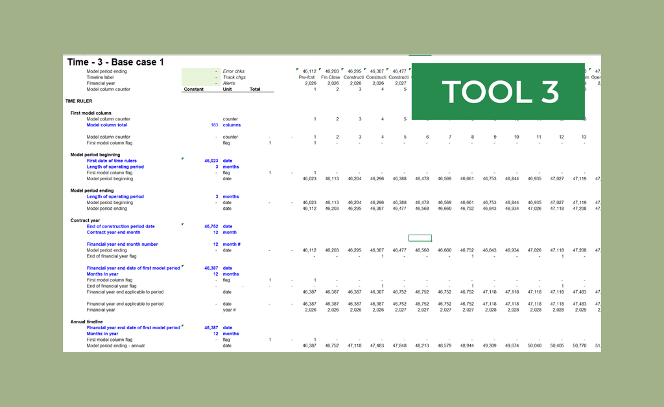Image resolution: width=664 pixels, height=407 pixels.
Task: Click the 47,848 annual period ending value
Action: (x=399, y=345)
